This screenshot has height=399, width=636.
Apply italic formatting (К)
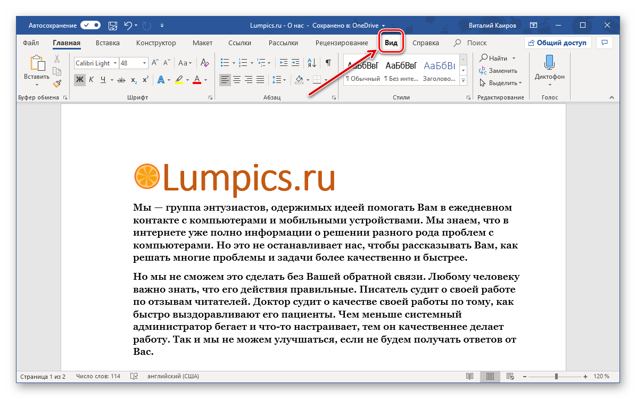coord(91,79)
